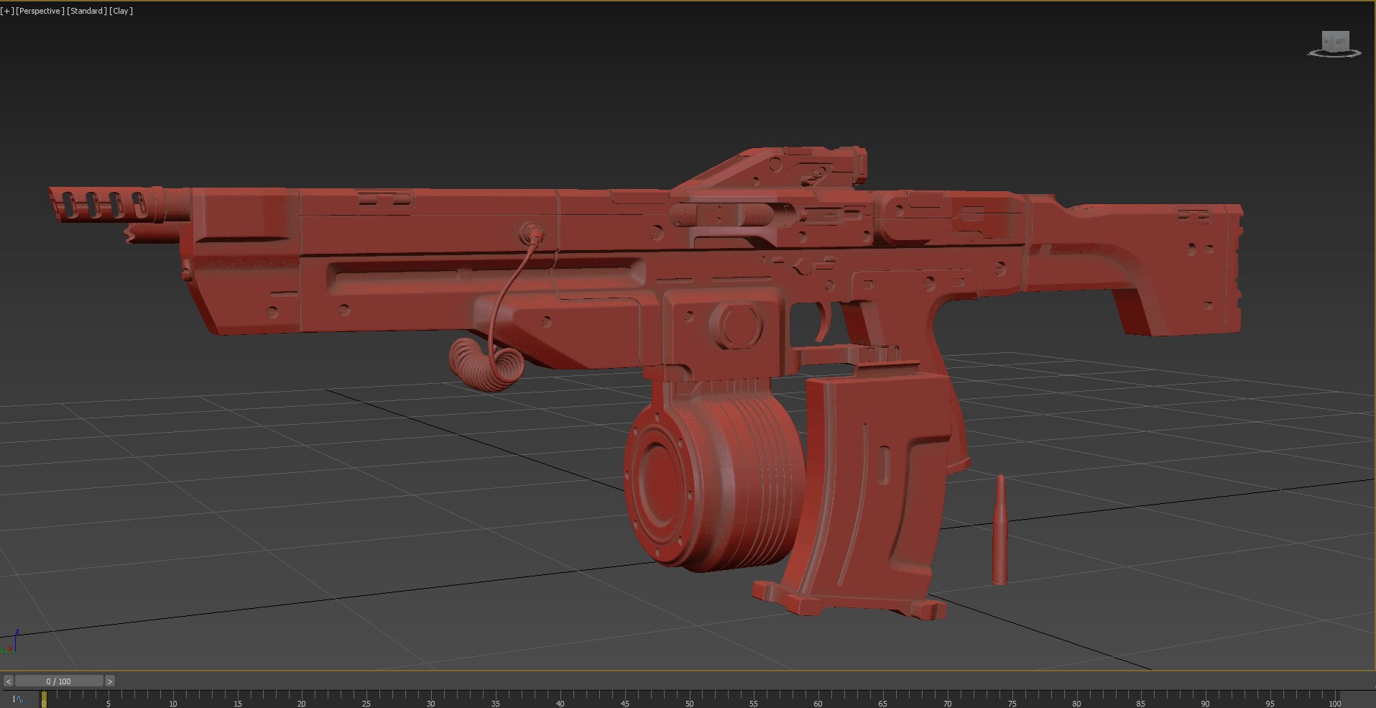
Task: Open the mini curve editor icon
Action: point(18,699)
